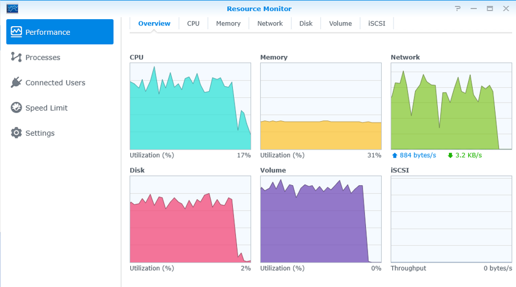
Task: Open the iSCSI tab
Action: point(376,23)
